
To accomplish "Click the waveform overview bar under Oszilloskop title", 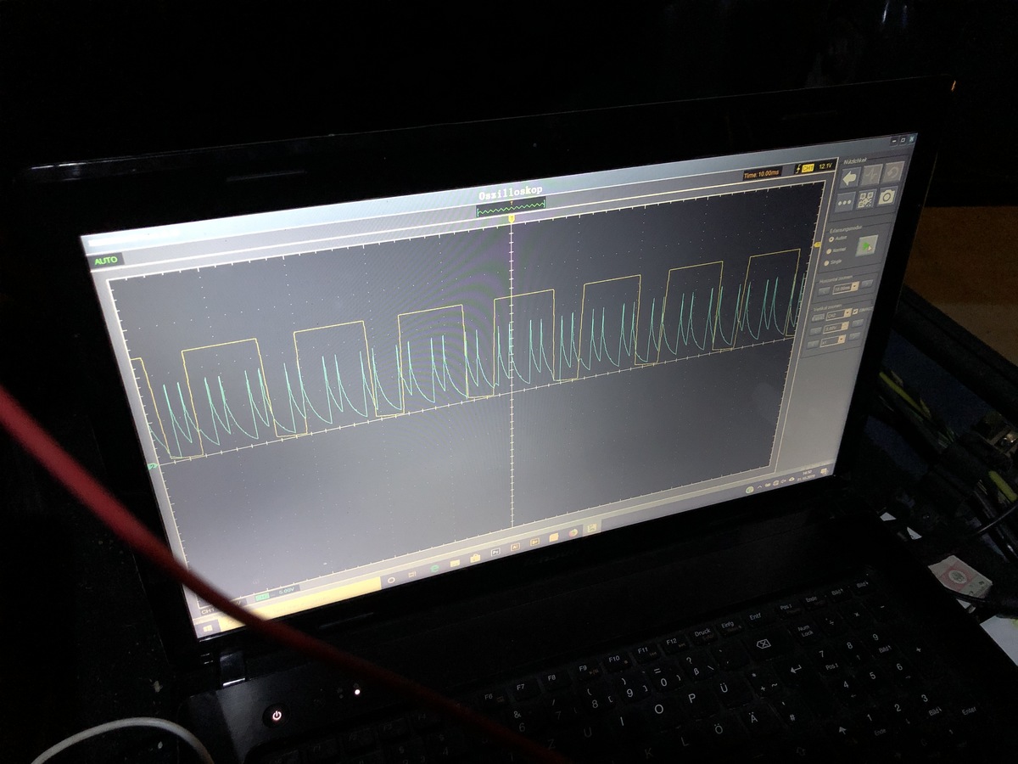I will coord(510,205).
